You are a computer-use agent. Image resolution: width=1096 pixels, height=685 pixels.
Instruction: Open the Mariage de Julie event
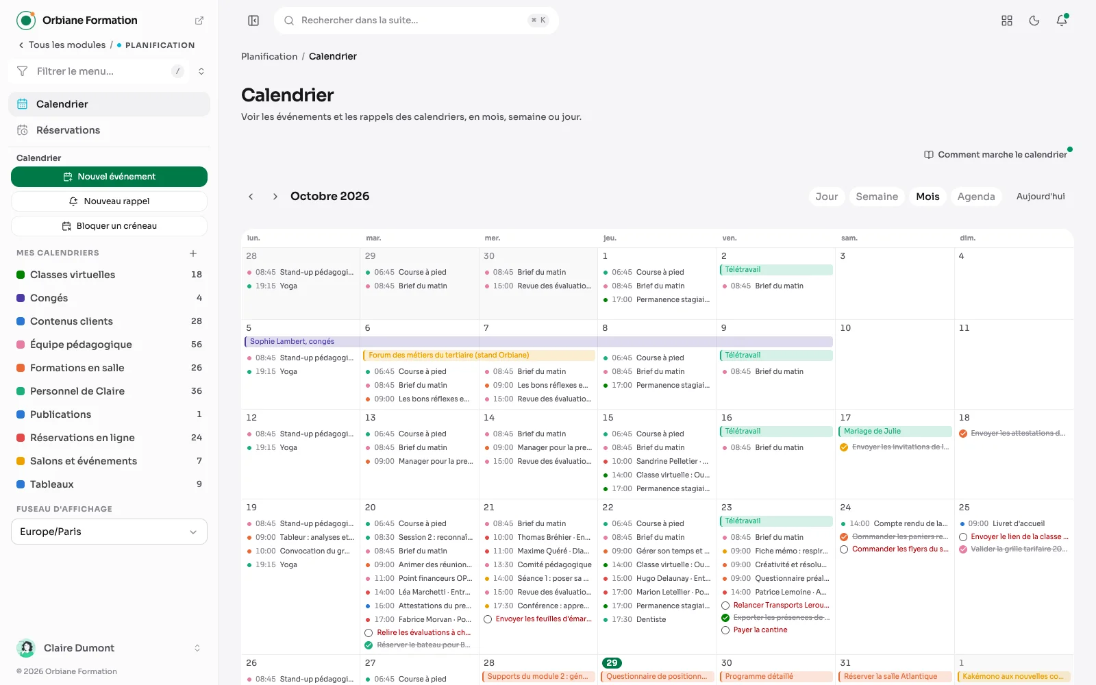click(x=895, y=432)
